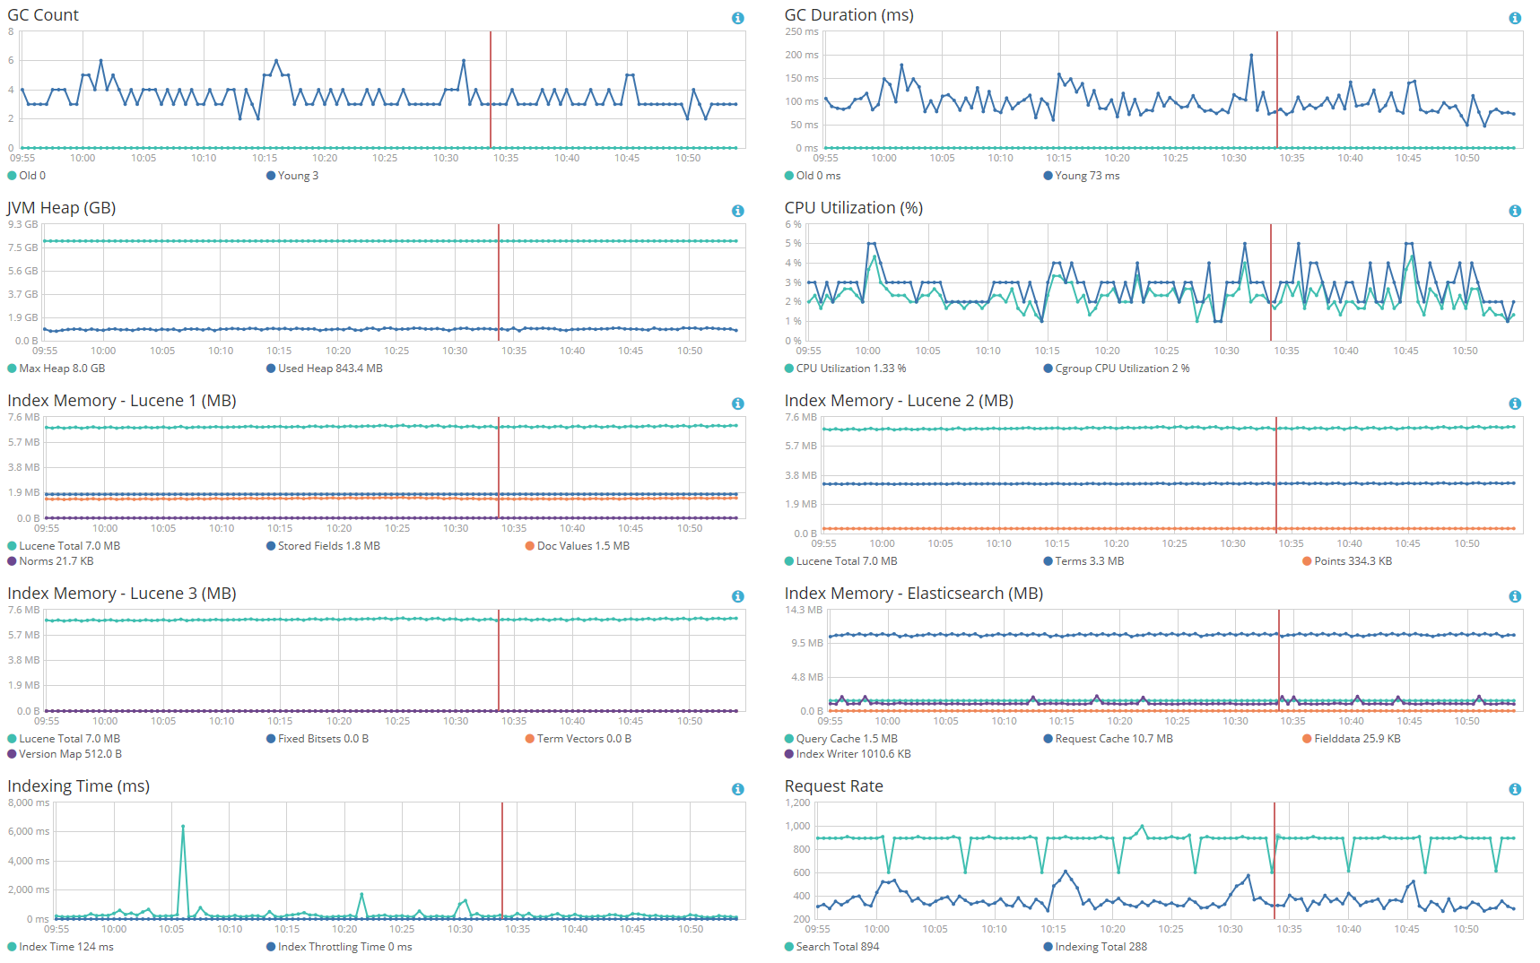The height and width of the screenshot is (963, 1540).
Task: Show info for Index Memory Lucene 2
Action: pos(1515,403)
